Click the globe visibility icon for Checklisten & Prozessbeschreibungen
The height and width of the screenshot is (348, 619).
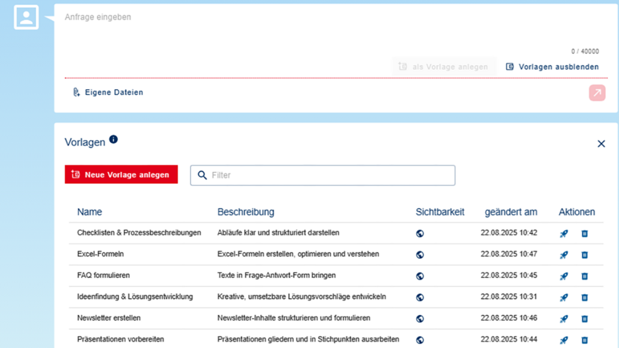[420, 234]
